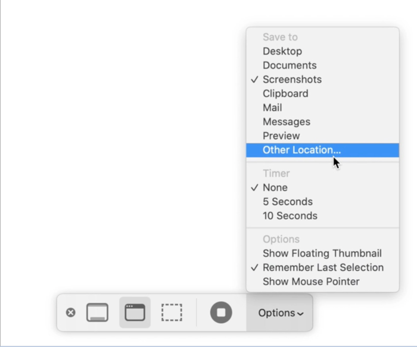Select the checked Screenshots save location

coord(323,79)
